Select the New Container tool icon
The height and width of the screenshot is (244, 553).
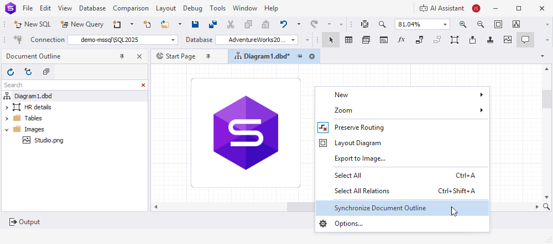[x=455, y=40]
